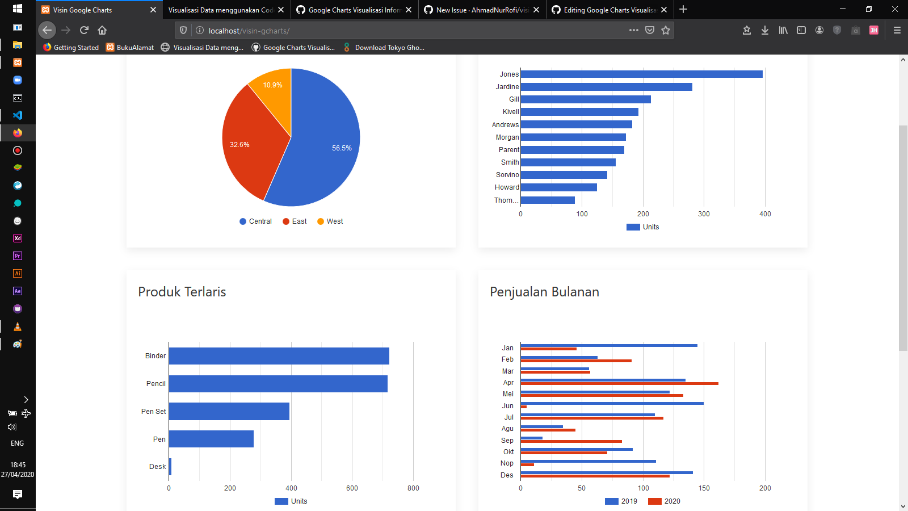
Task: Close the New Issue GitHub tab
Action: pyautogui.click(x=536, y=10)
